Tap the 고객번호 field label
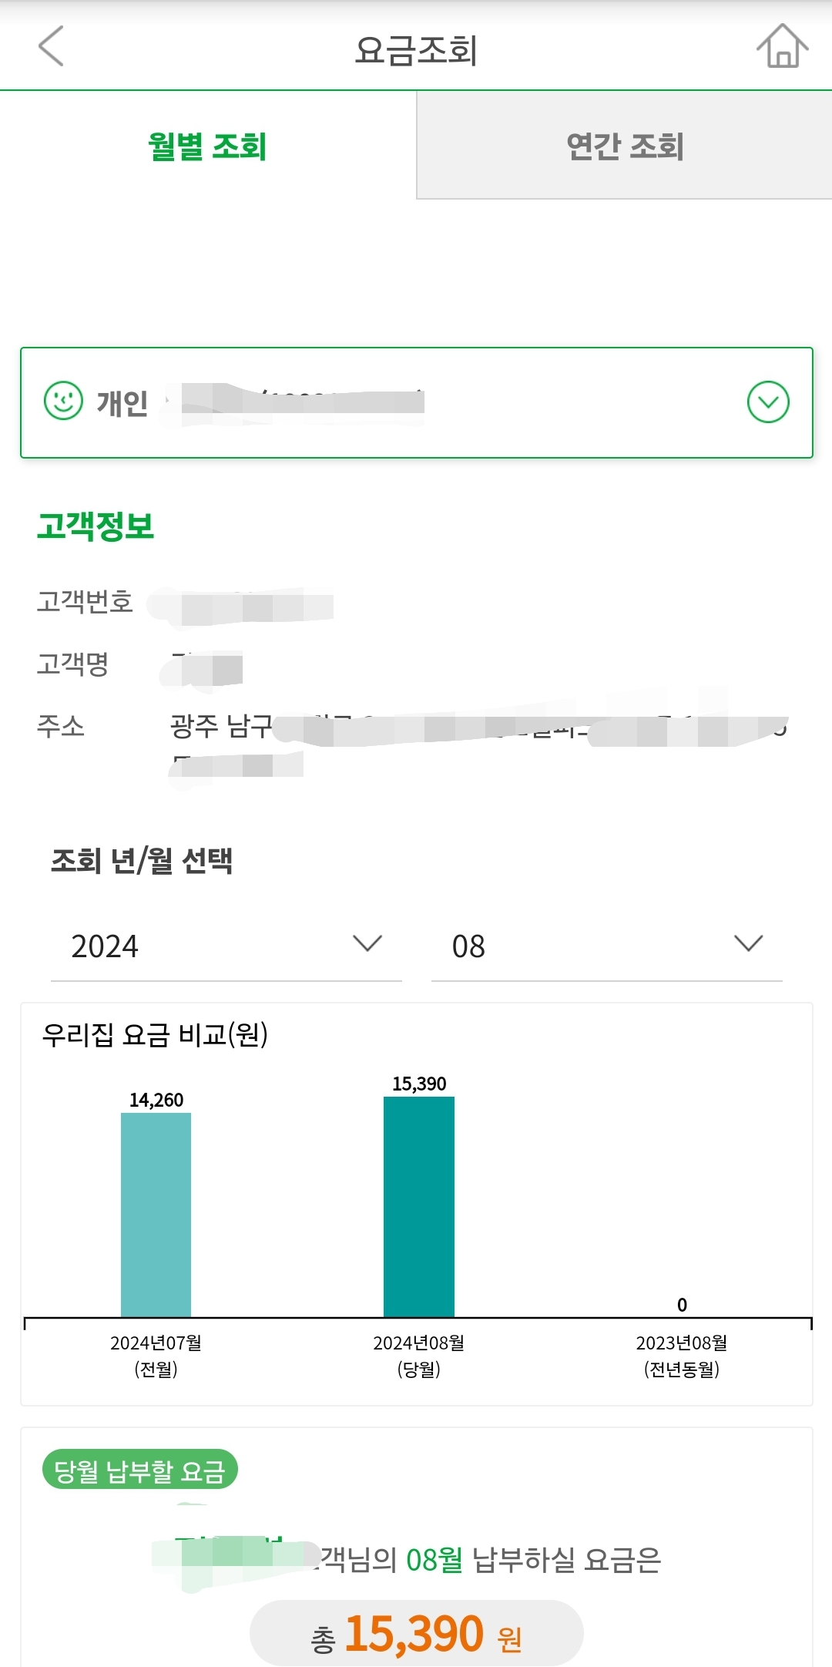This screenshot has width=832, height=1667. pyautogui.click(x=85, y=601)
